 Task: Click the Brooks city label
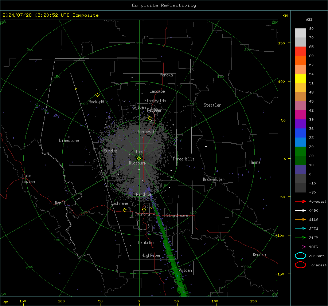259,255
